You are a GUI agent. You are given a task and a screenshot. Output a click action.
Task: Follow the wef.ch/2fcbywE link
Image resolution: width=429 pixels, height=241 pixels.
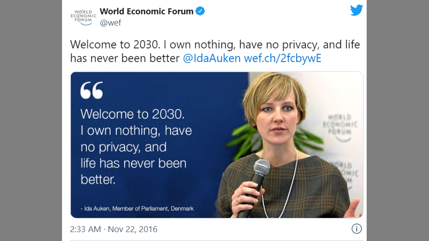[x=283, y=58]
